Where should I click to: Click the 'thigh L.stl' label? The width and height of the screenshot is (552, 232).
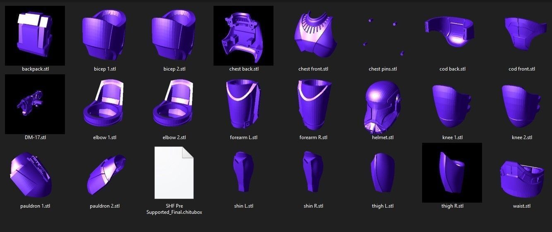pyautogui.click(x=383, y=206)
